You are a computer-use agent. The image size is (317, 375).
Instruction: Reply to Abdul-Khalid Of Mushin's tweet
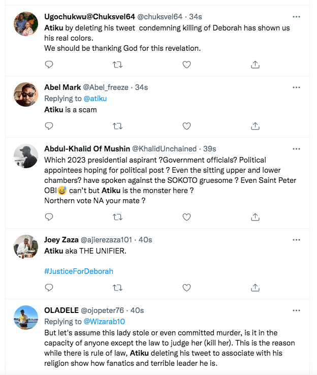[49, 217]
